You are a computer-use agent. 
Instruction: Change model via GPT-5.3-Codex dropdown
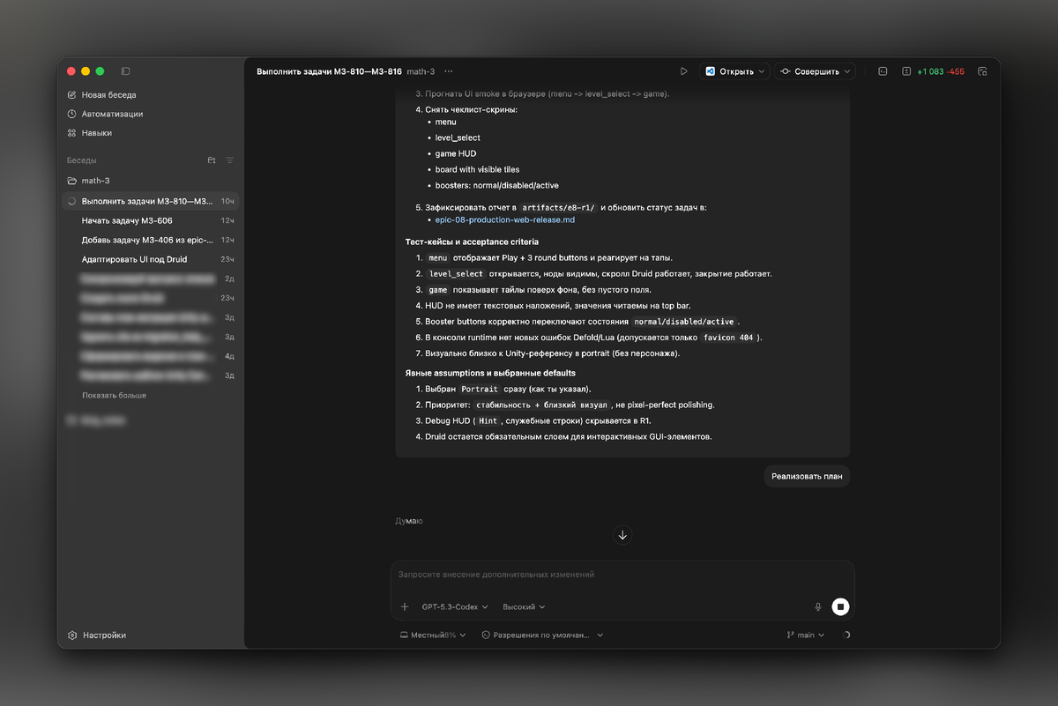[454, 606]
